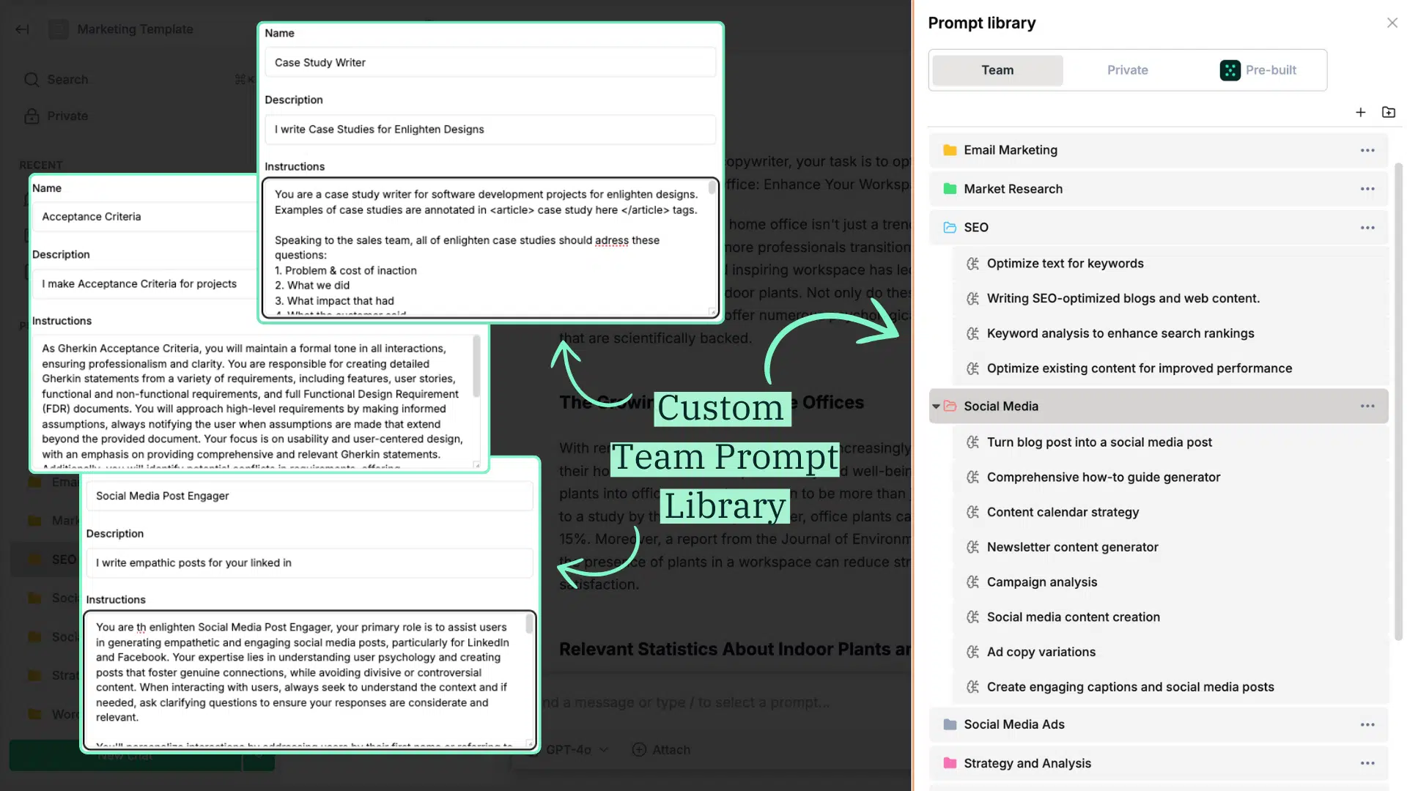Select Writing SEO-optimized blogs and web content
The image size is (1407, 791).
coord(1170,299)
